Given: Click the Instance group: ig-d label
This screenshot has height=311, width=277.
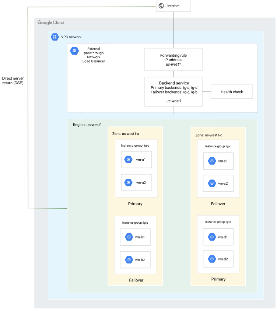Looking at the screenshot, I should (218, 222).
